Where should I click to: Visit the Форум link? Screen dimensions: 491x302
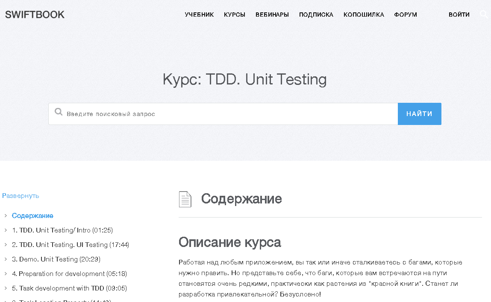pyautogui.click(x=406, y=15)
